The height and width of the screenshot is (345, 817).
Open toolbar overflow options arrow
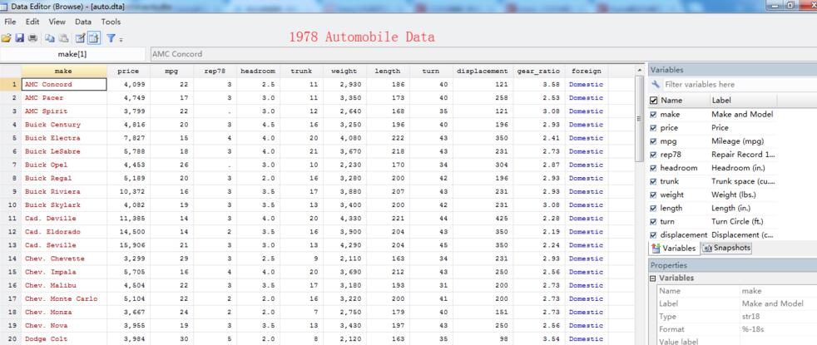click(121, 40)
